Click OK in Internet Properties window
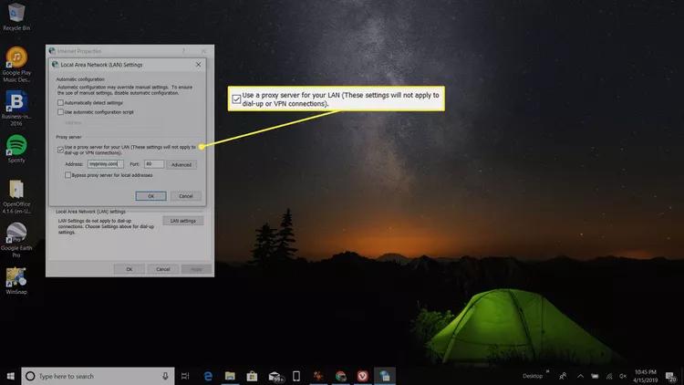 click(x=130, y=269)
